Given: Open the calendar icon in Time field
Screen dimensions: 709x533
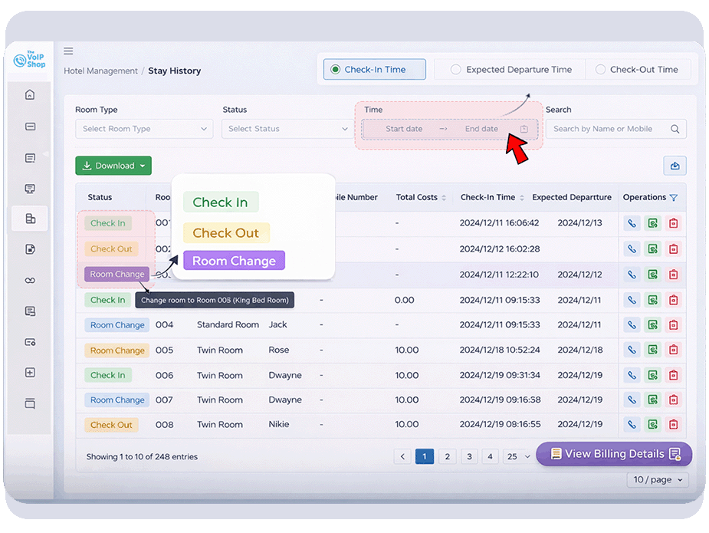Looking at the screenshot, I should click(524, 129).
